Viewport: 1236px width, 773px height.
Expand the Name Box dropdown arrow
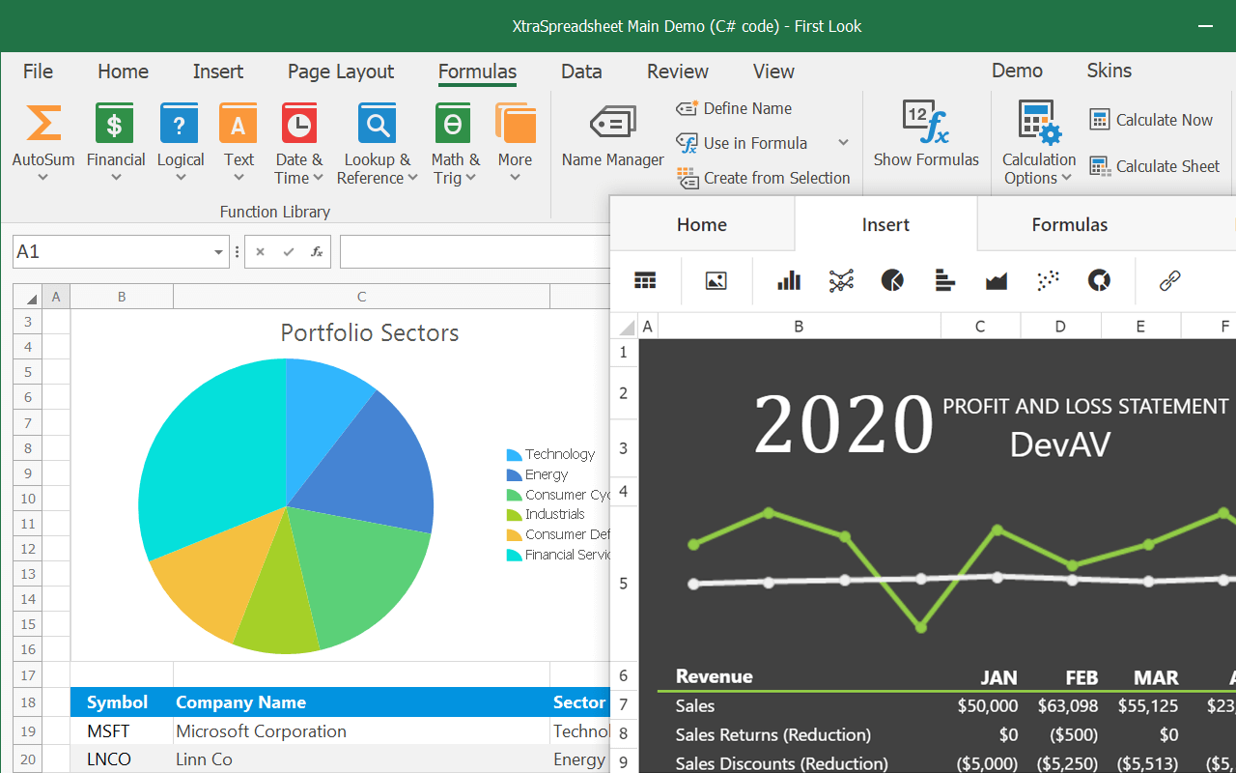(x=218, y=252)
